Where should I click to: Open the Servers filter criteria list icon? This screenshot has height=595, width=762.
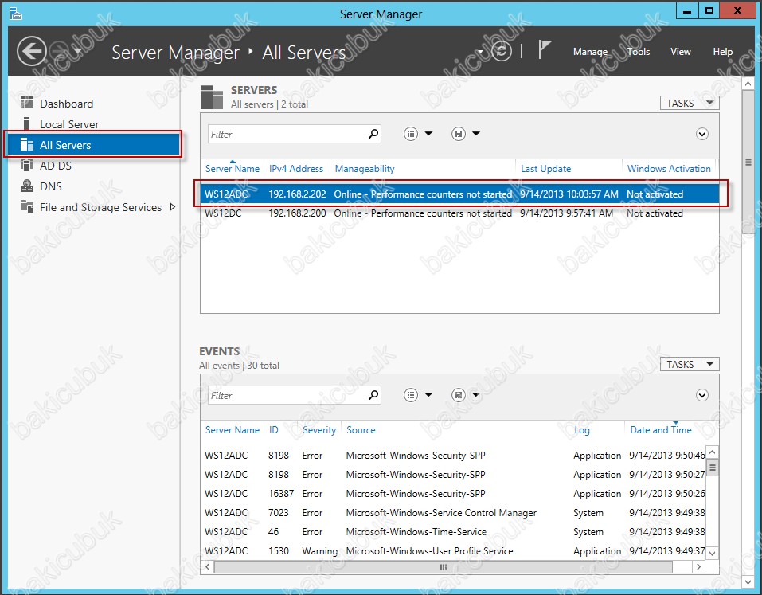click(411, 134)
